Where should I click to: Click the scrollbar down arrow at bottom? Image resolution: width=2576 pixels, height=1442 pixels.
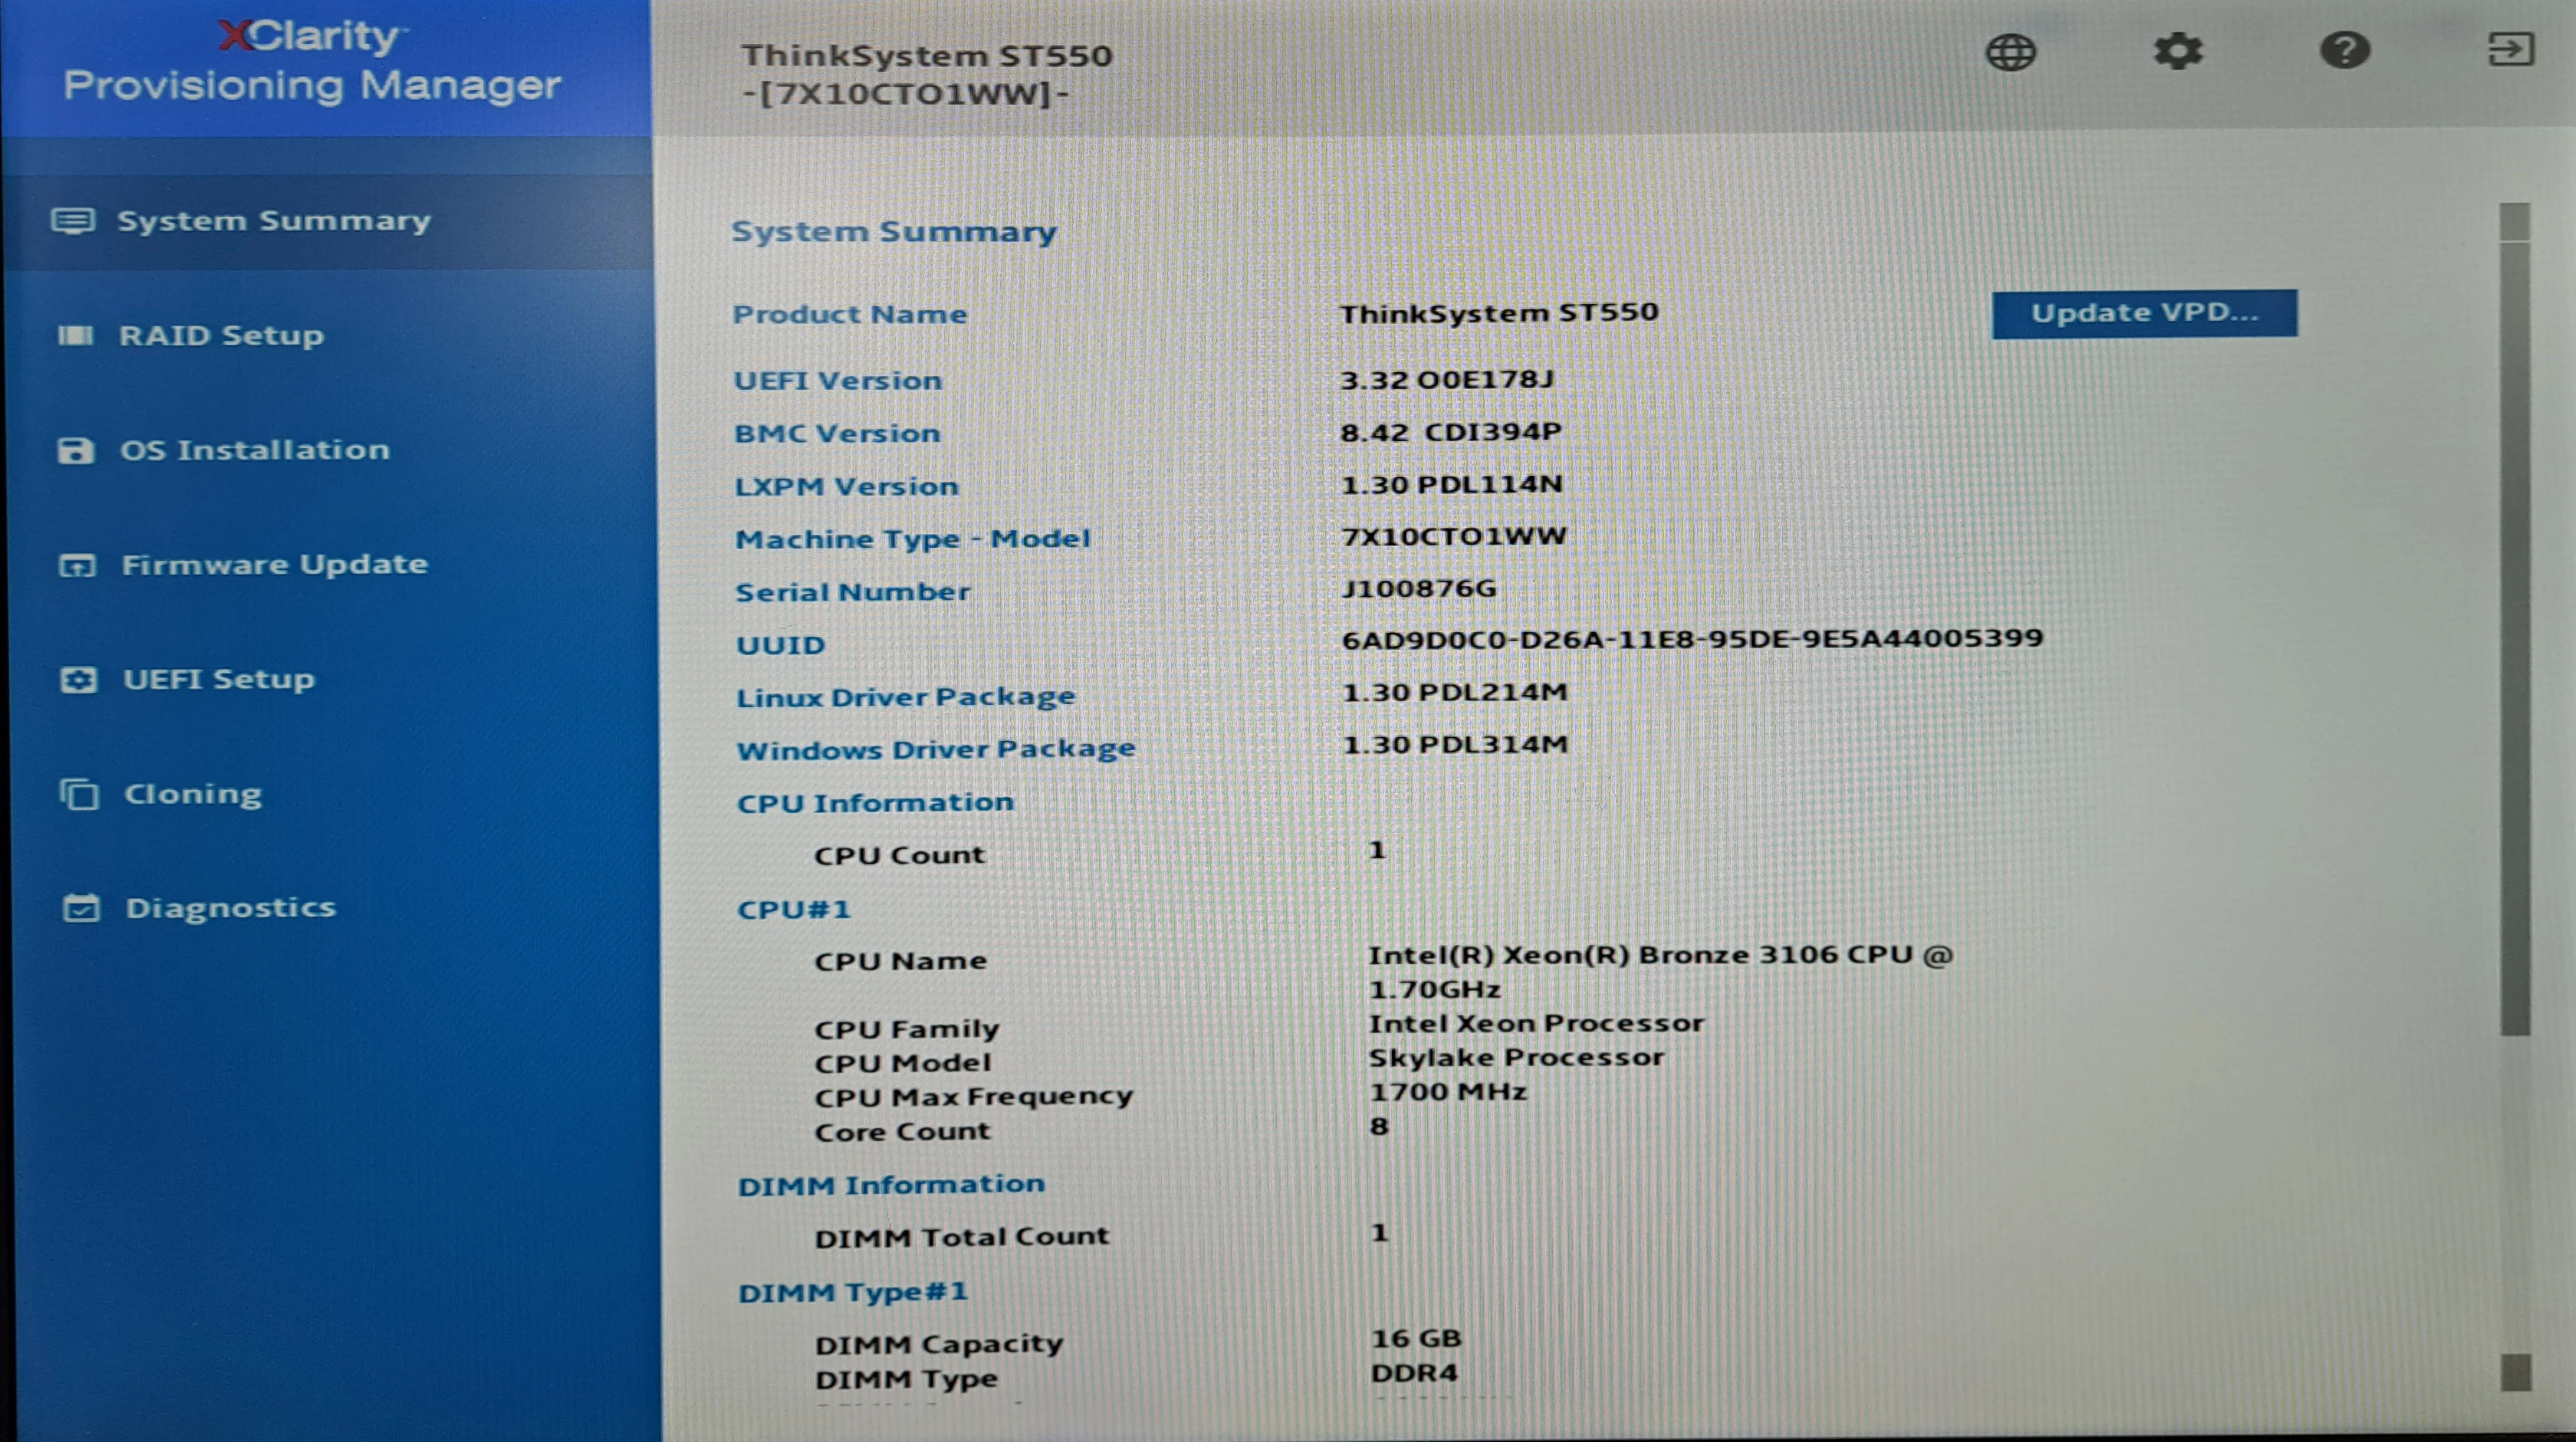tap(2516, 1372)
